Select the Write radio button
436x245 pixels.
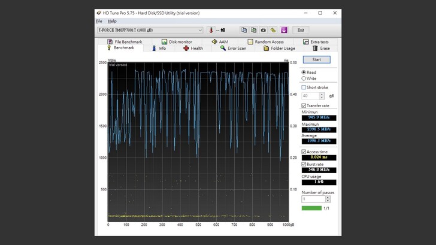coord(304,78)
